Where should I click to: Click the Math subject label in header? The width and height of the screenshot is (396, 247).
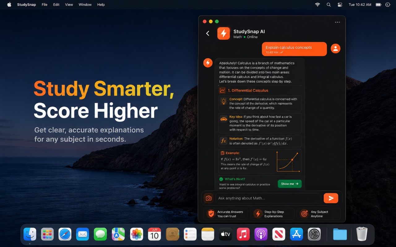238,37
